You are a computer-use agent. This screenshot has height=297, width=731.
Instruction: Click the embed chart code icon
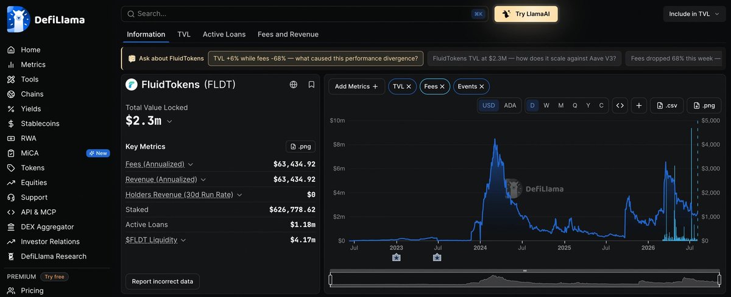coord(620,105)
